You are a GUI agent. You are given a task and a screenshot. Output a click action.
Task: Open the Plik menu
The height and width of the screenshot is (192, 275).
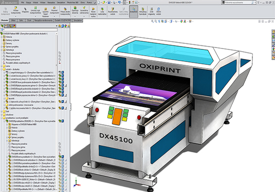click(x=22, y=2)
